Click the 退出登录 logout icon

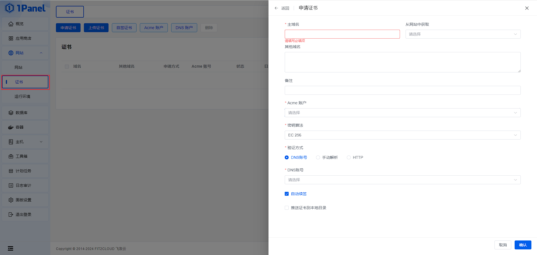coord(11,214)
